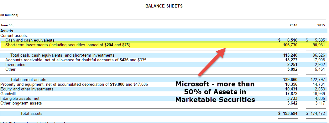Click the 'June 30,' header label
Image resolution: width=329 pixels, height=123 pixels.
pyautogui.click(x=7, y=25)
